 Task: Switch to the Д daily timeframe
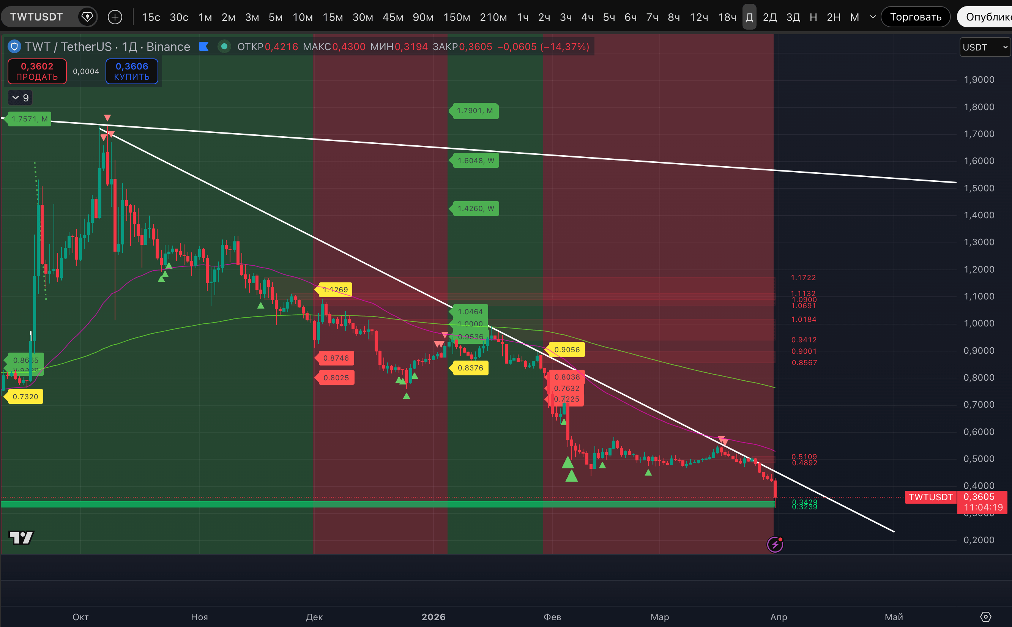tap(749, 17)
